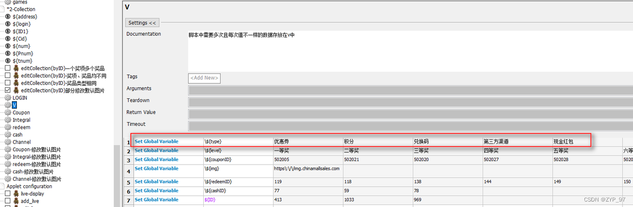633x207 pixels.
Task: Click robot icon of add_live test
Action: pos(16,201)
